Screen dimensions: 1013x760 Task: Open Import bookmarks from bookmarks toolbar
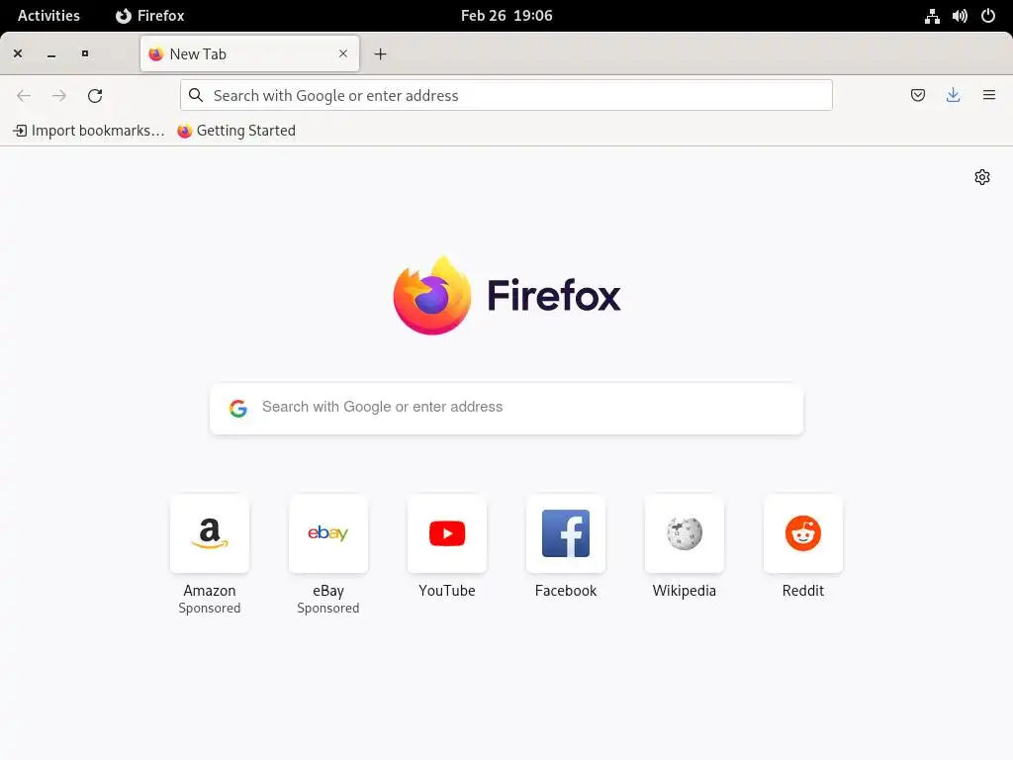[89, 131]
